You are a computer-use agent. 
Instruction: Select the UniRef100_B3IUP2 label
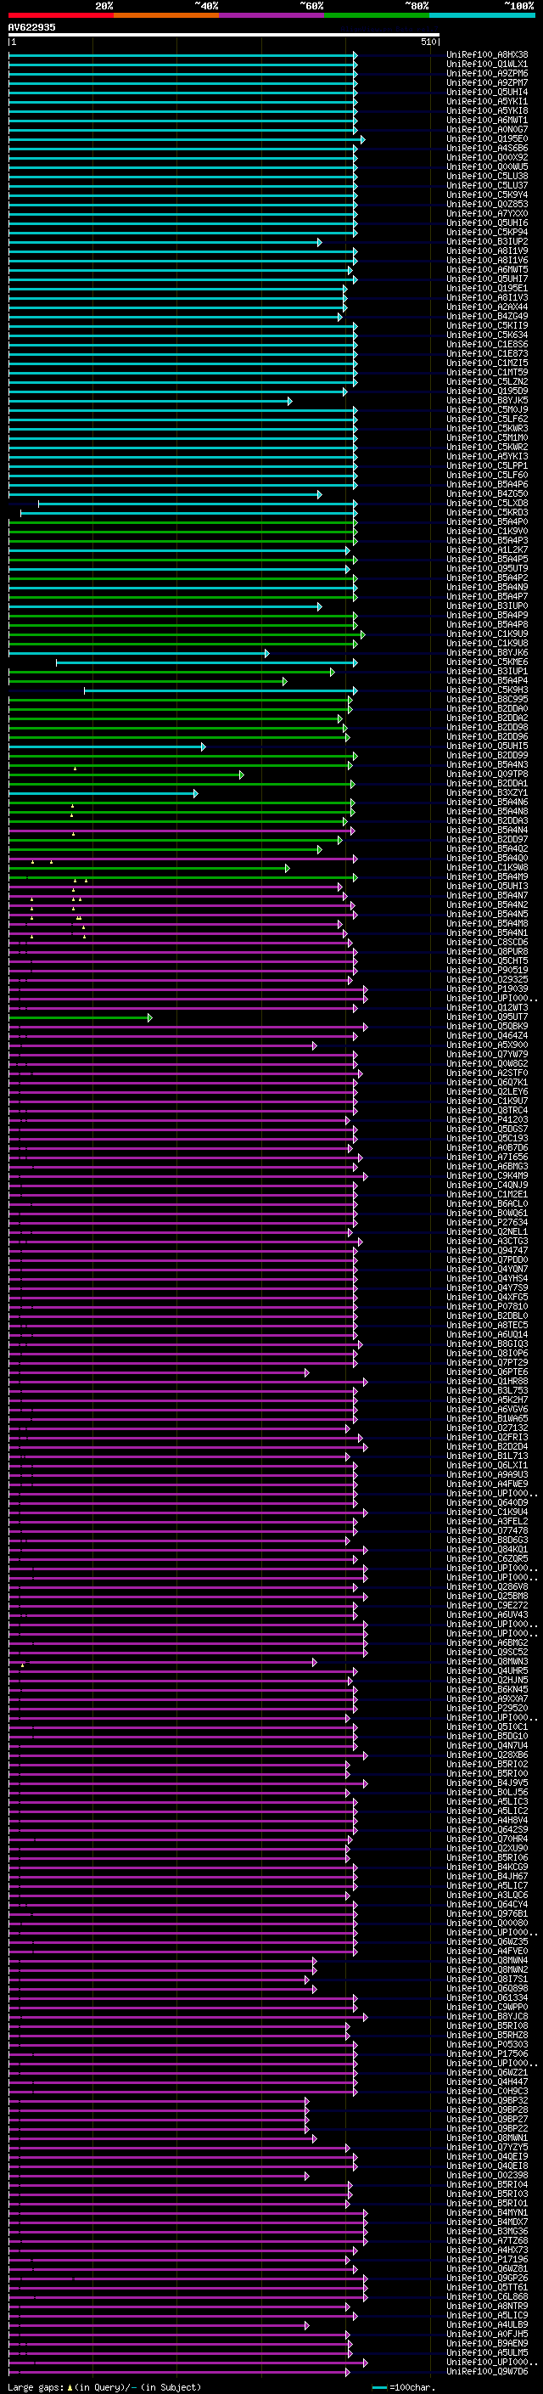(x=487, y=242)
